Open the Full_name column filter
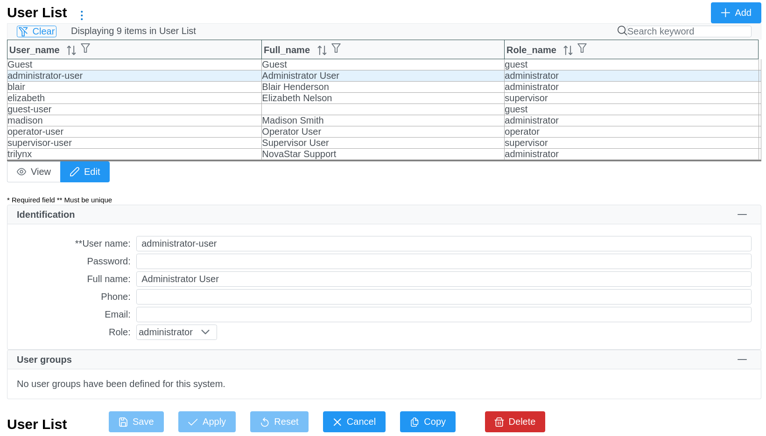Viewport: 766px width, 436px height. [336, 48]
